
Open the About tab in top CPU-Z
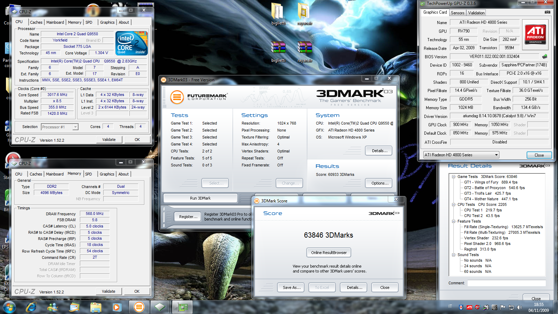[x=124, y=22]
